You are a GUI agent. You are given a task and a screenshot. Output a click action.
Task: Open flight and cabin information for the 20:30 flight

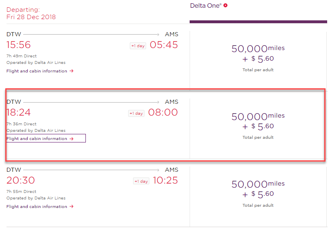37,206
